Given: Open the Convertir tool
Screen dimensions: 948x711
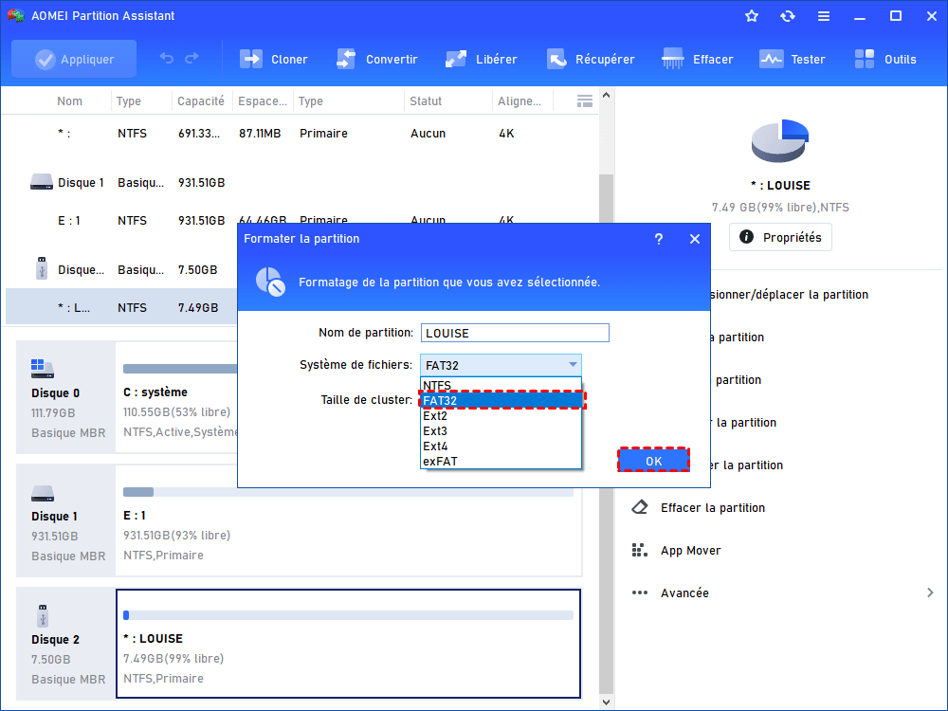Looking at the screenshot, I should tap(376, 59).
